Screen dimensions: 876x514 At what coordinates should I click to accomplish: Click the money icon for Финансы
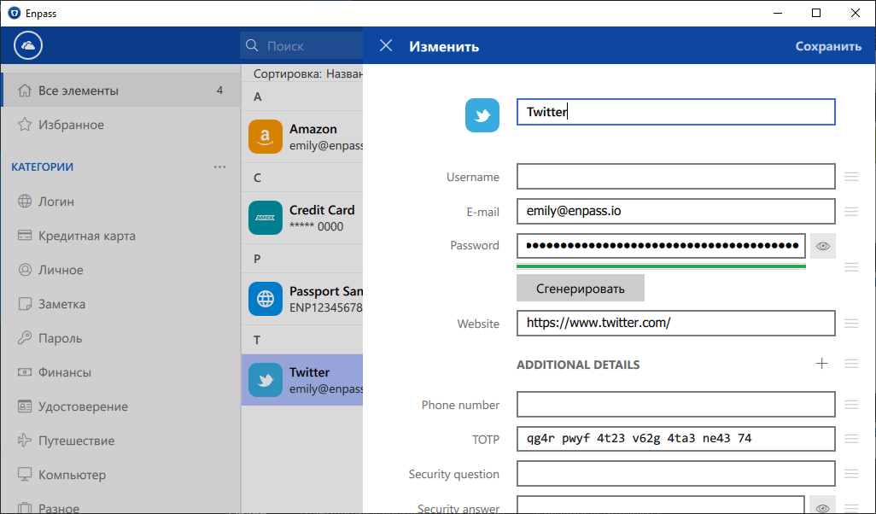tap(25, 372)
